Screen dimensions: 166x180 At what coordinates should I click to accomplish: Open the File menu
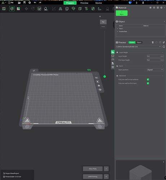tap(11, 3)
